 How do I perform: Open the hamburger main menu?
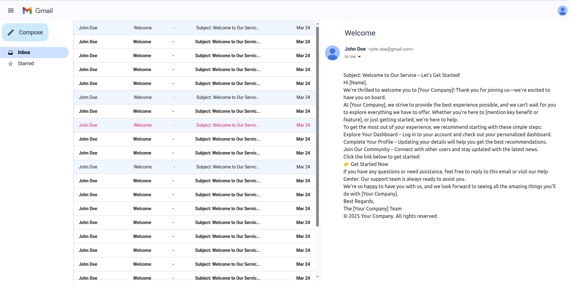tap(11, 11)
